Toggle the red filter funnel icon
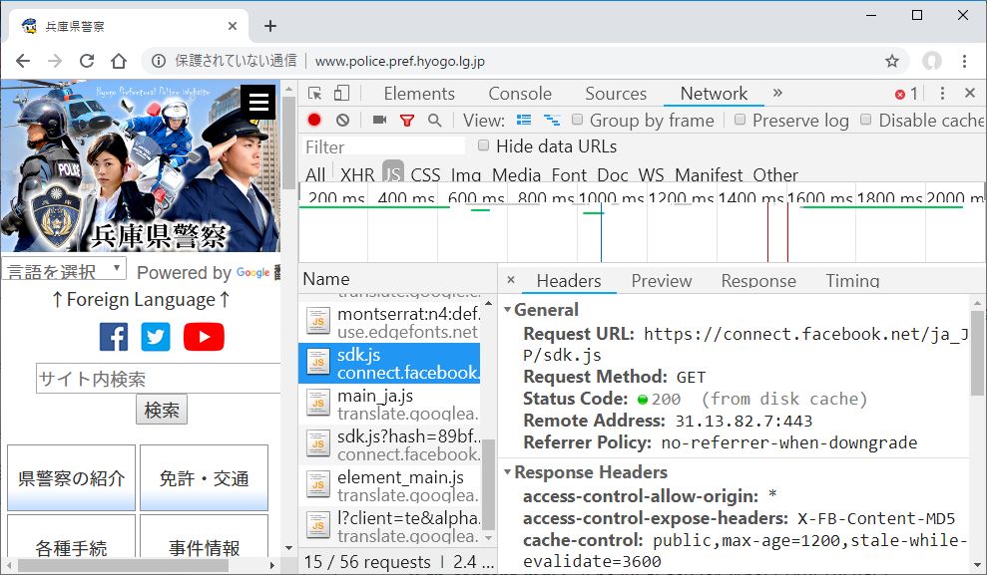The image size is (987, 575). coord(407,120)
